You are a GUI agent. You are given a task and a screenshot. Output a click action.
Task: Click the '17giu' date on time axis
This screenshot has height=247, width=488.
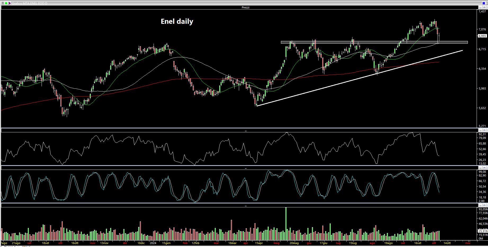(324, 243)
